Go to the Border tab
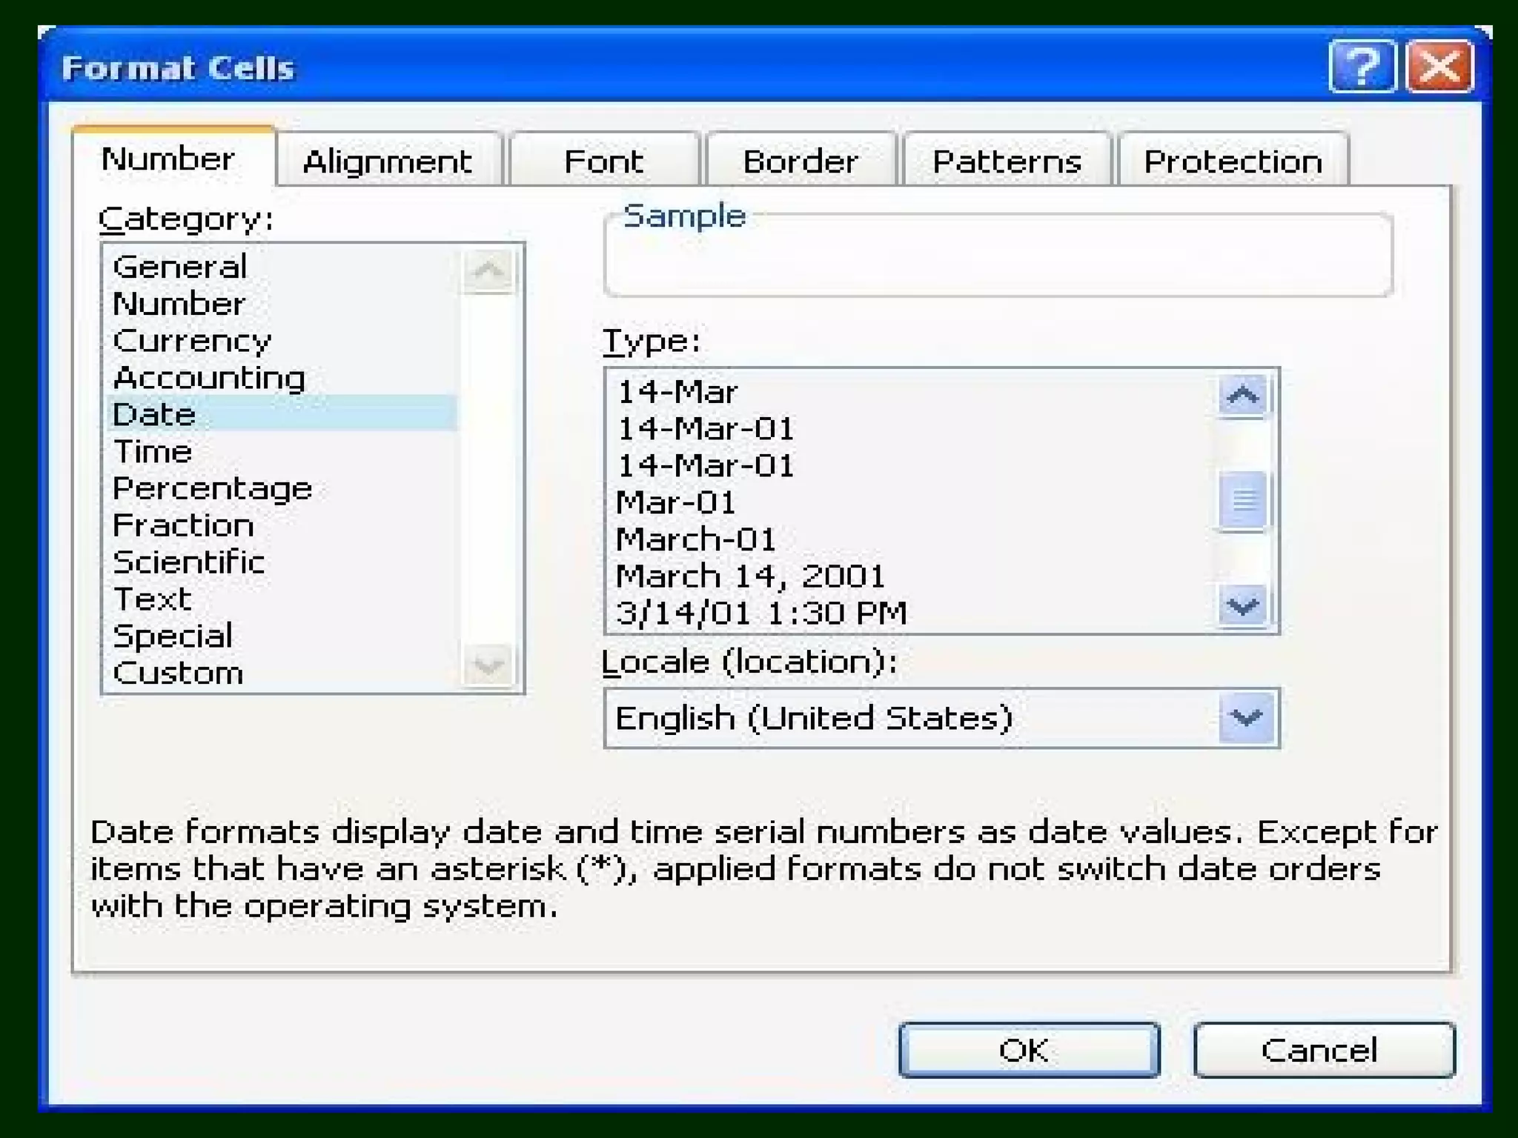 [800, 161]
